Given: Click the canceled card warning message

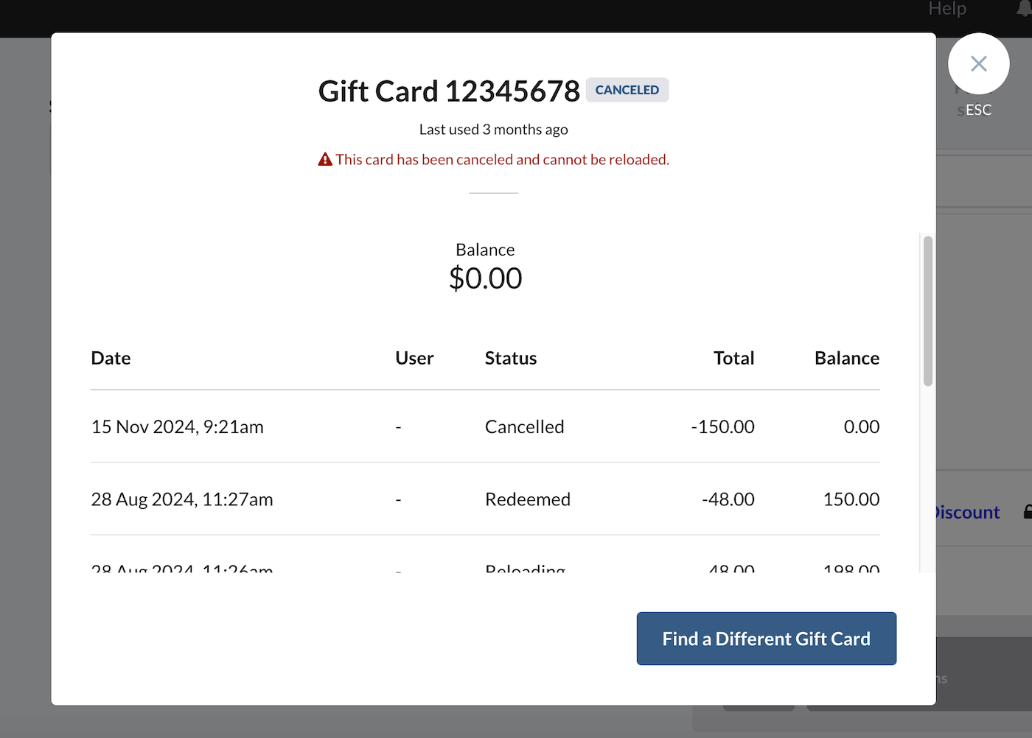Looking at the screenshot, I should click(x=502, y=159).
